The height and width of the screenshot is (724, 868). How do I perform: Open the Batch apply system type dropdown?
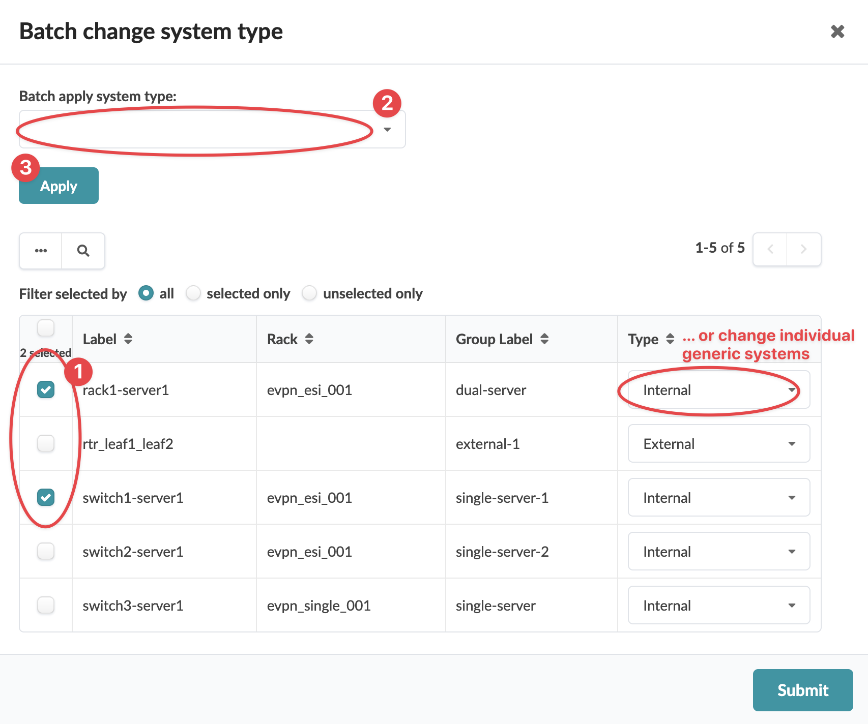(x=212, y=130)
